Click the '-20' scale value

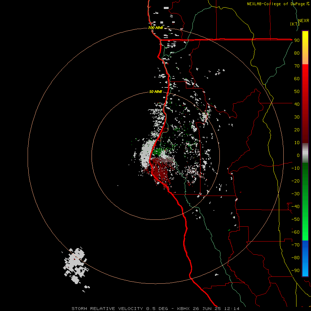(295, 181)
